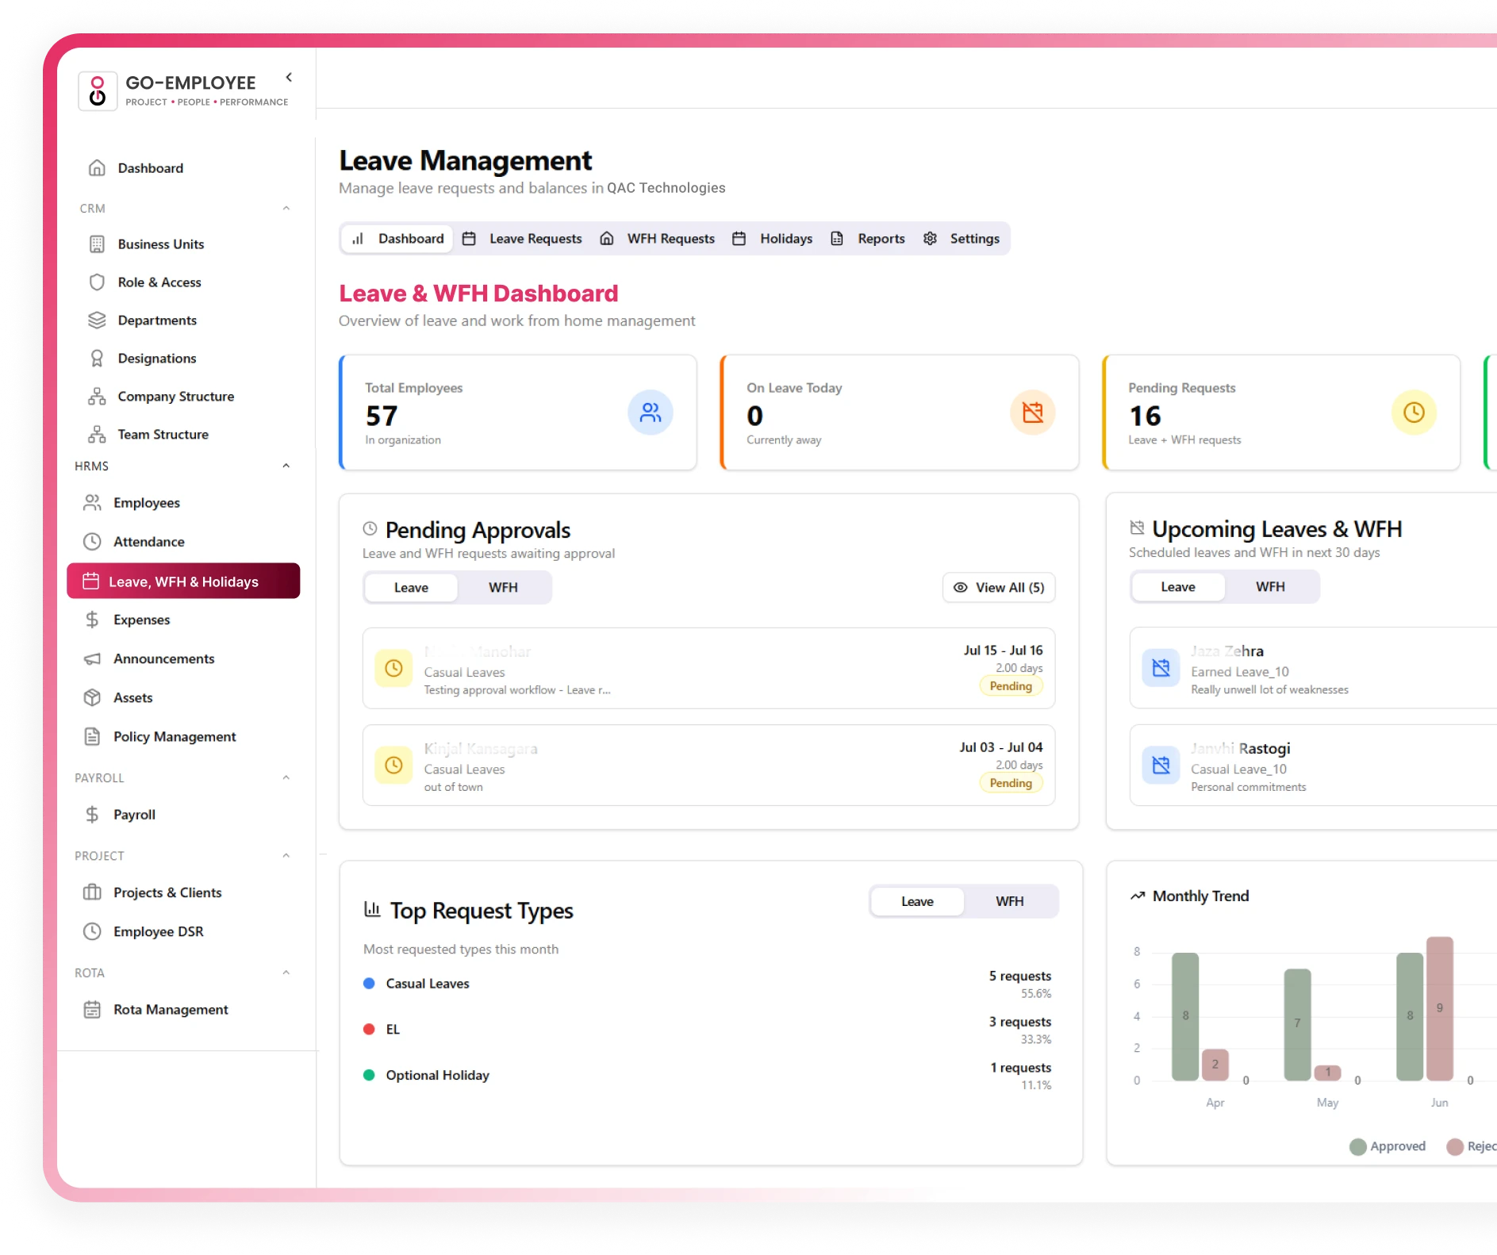The image size is (1497, 1255).
Task: Open the 'Testing approval workflow' leave request
Action: [x=708, y=669]
